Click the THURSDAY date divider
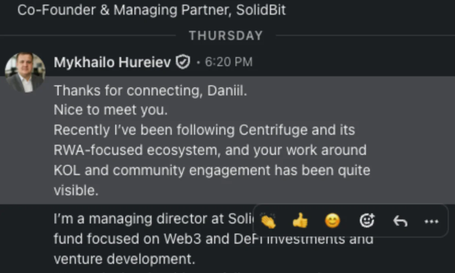 [x=226, y=36]
